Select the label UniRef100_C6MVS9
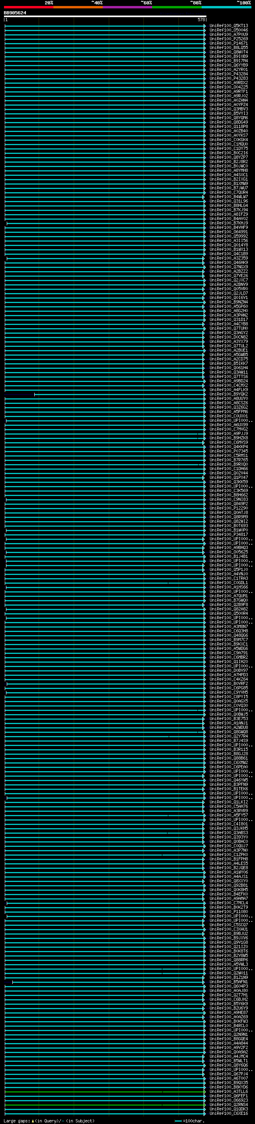 229,442
